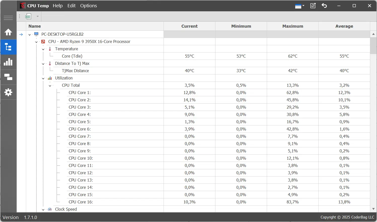The width and height of the screenshot is (377, 222).
Task: Open Settings gear in sidebar
Action: [8, 92]
